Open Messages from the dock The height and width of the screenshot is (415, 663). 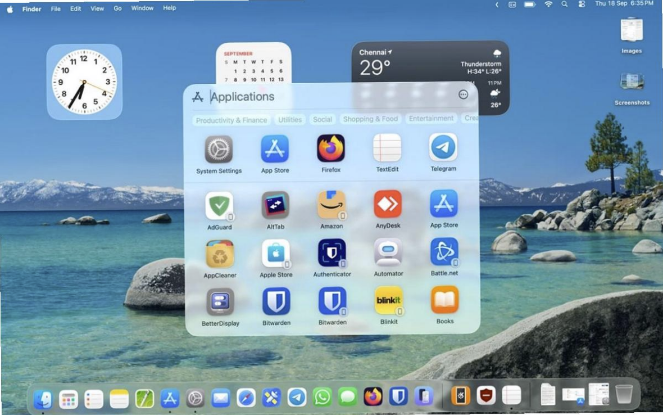click(x=348, y=398)
